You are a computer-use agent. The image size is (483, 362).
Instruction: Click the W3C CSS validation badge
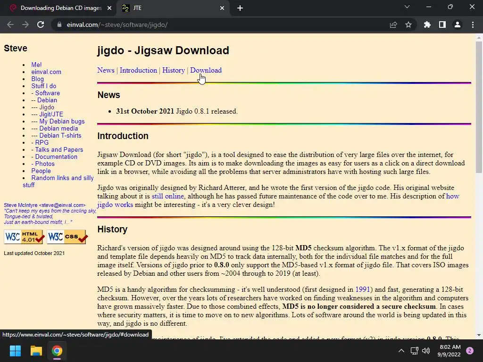click(x=67, y=237)
